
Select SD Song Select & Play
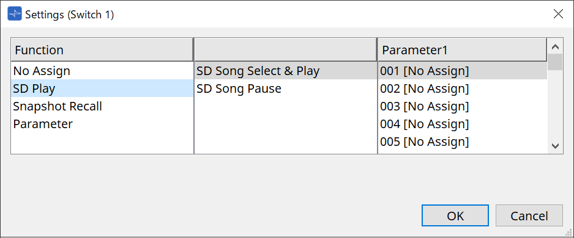pyautogui.click(x=286, y=71)
